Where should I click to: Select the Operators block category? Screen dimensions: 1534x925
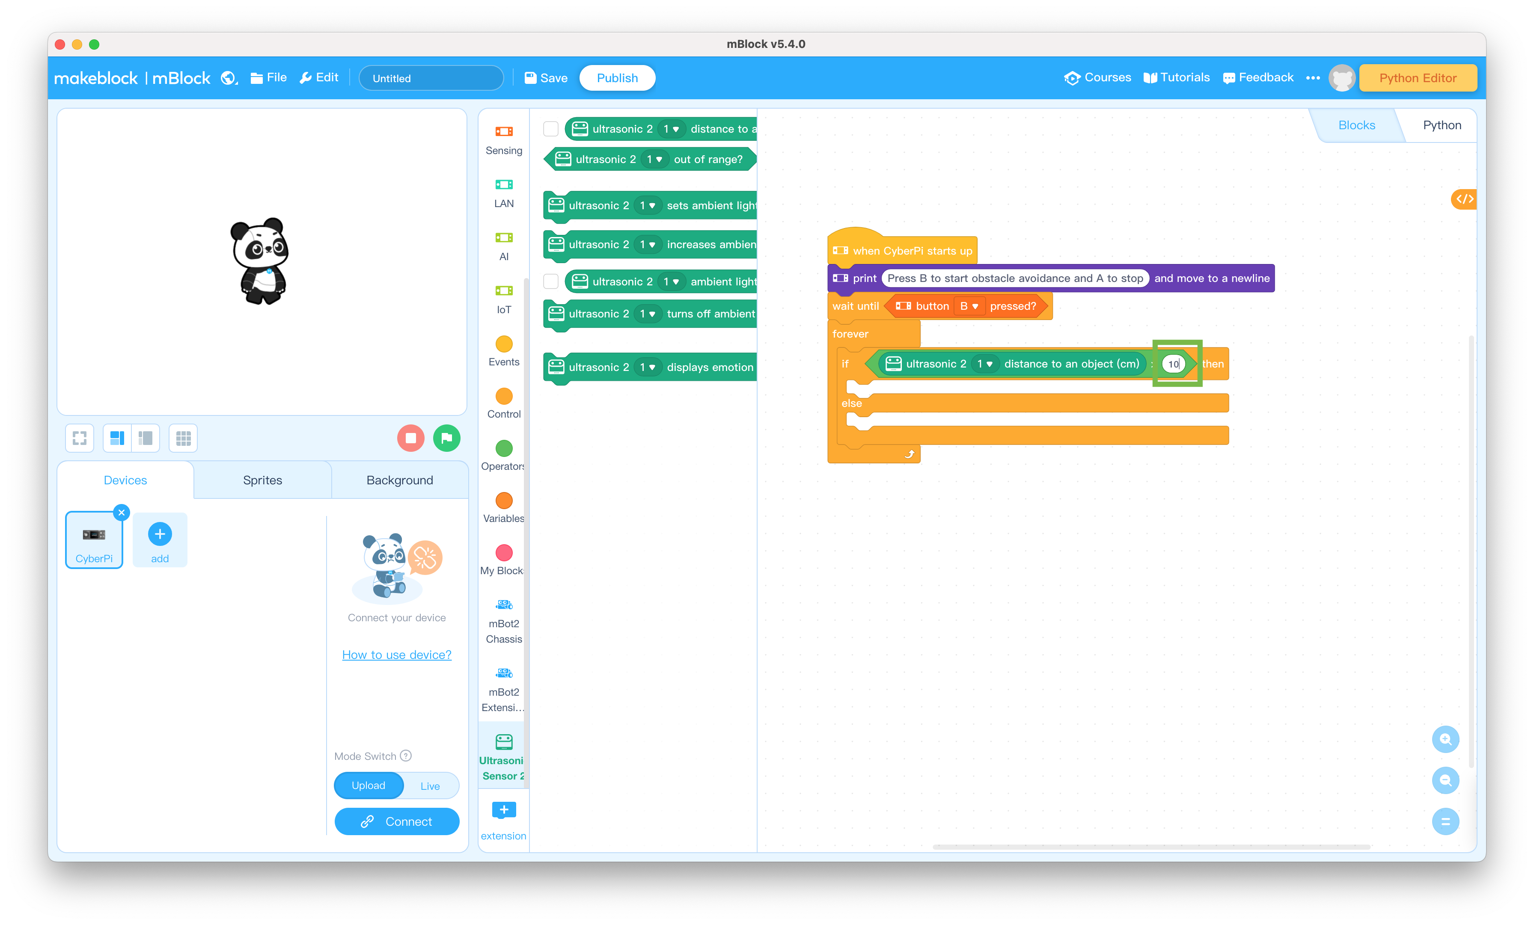[x=504, y=456]
